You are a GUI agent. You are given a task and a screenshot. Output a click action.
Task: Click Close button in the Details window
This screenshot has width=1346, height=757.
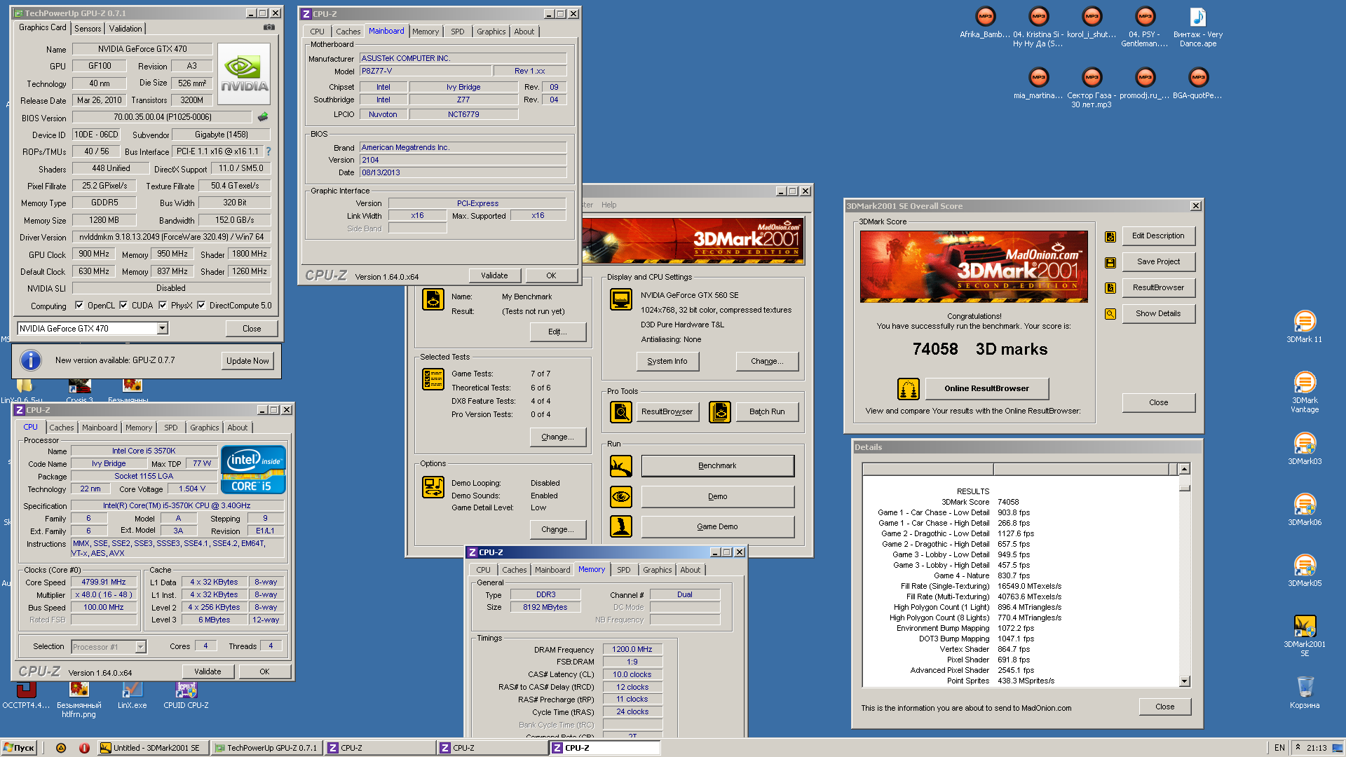pos(1164,707)
